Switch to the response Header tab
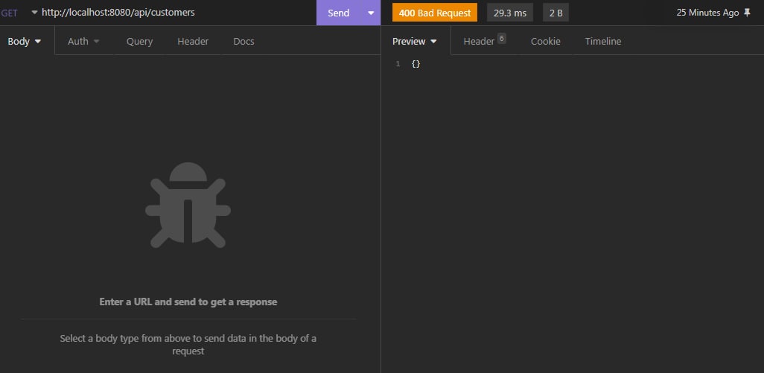 (484, 42)
